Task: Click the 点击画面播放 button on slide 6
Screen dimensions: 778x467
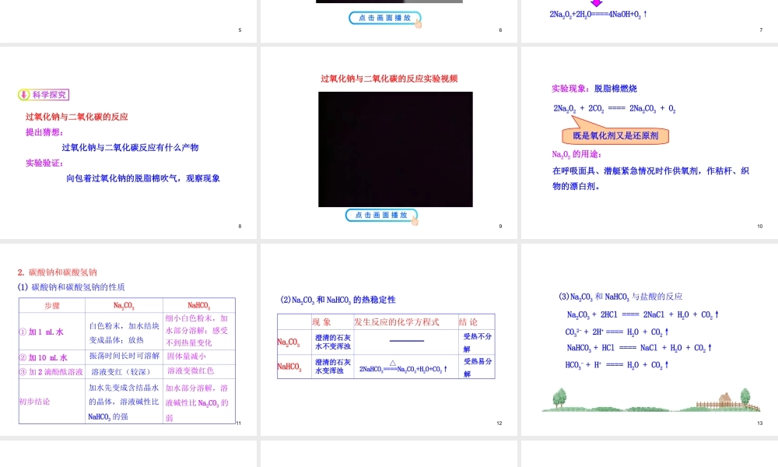Action: tap(384, 18)
